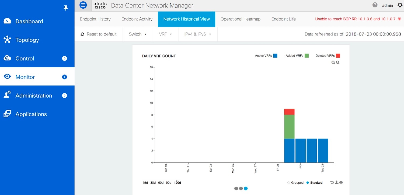Download the chart data
Image resolution: width=404 pixels, height=195 pixels.
pos(336,183)
